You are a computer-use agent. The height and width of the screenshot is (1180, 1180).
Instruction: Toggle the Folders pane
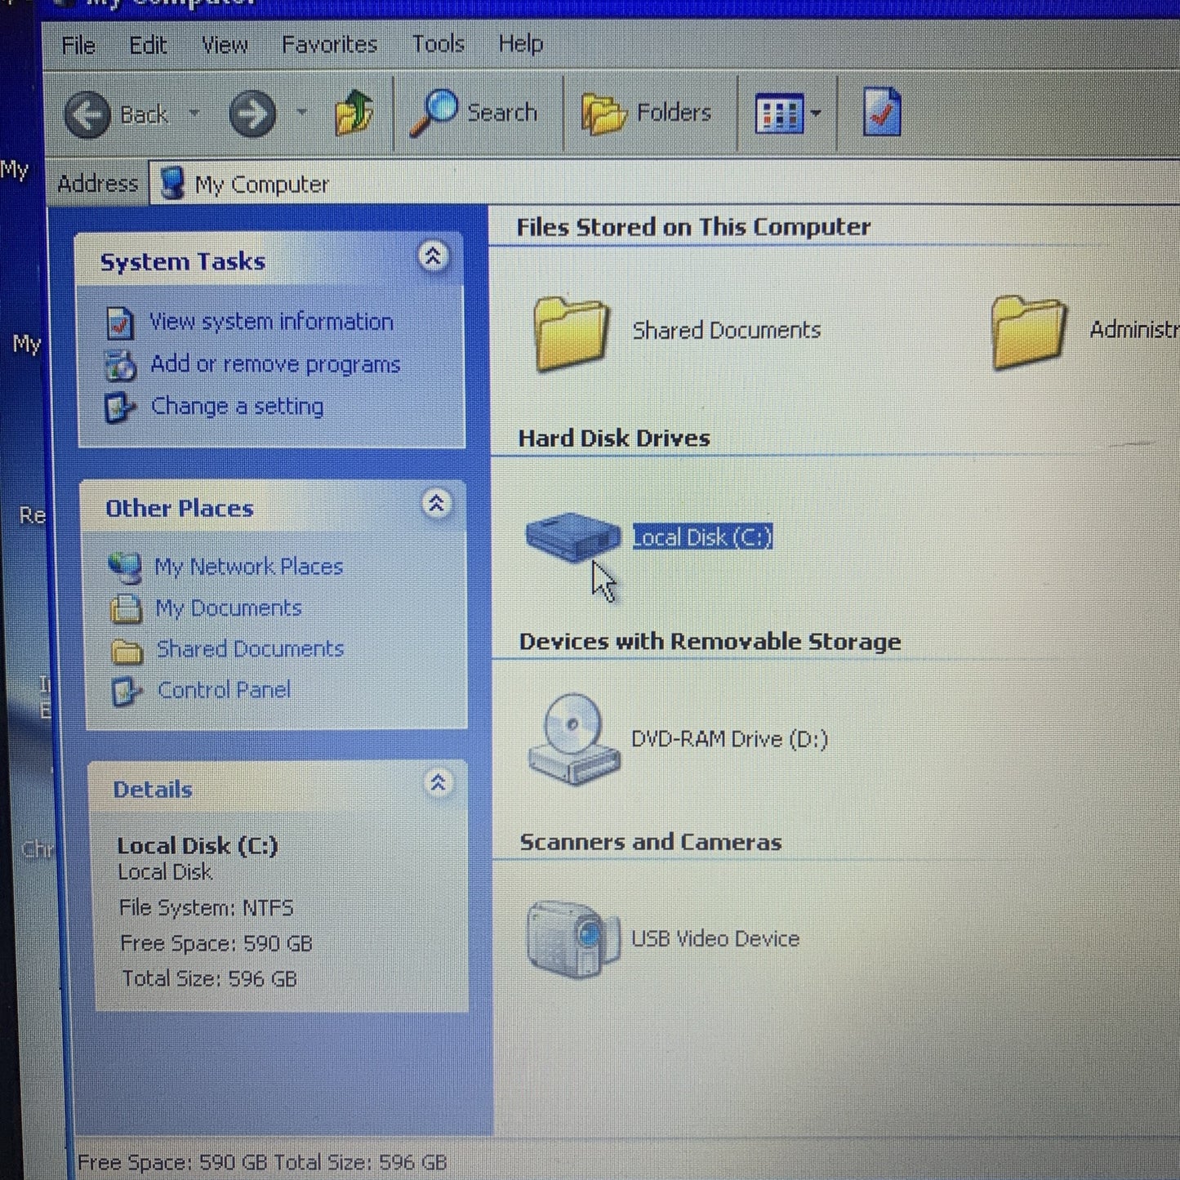coord(647,113)
